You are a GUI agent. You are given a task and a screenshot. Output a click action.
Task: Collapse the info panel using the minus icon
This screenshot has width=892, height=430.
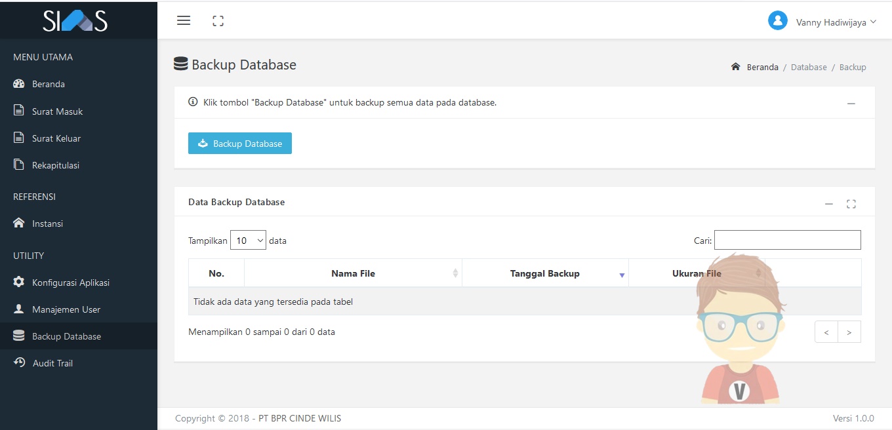pyautogui.click(x=851, y=104)
